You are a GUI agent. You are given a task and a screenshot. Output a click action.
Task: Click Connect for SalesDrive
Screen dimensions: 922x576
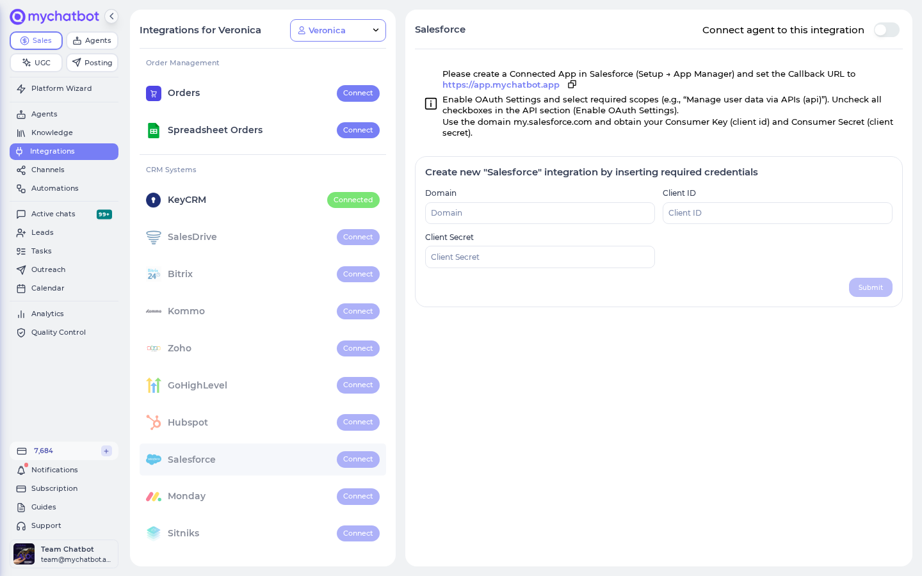358,237
